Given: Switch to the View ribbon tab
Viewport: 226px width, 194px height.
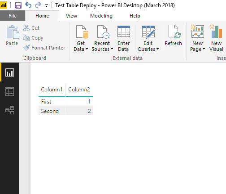Looking at the screenshot, I should tap(71, 16).
